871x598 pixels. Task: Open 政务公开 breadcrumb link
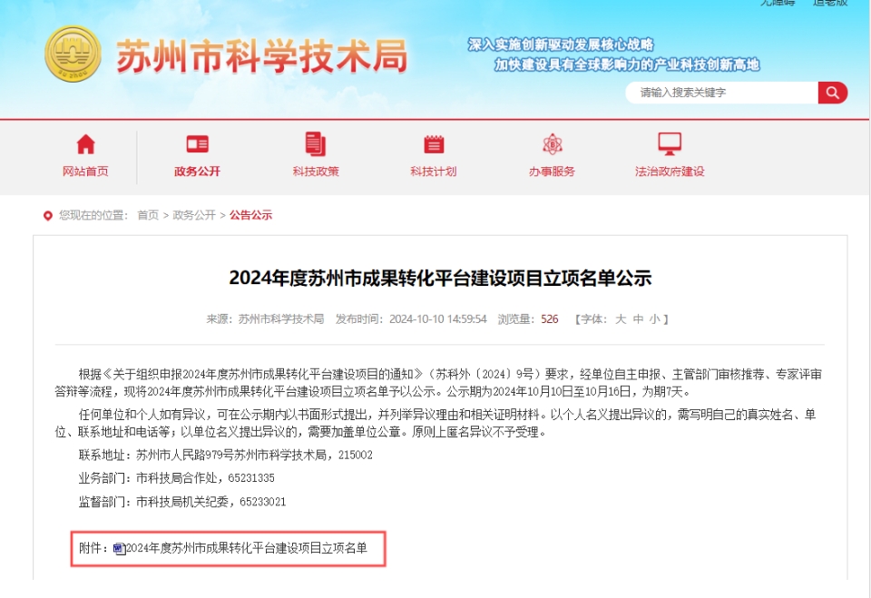[194, 215]
